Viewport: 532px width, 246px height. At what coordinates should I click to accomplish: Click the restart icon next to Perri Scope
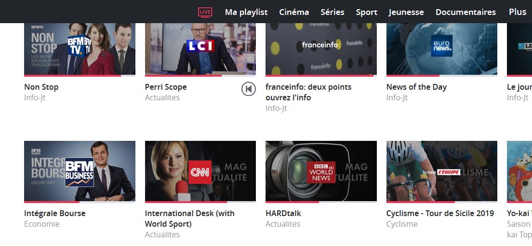(249, 89)
